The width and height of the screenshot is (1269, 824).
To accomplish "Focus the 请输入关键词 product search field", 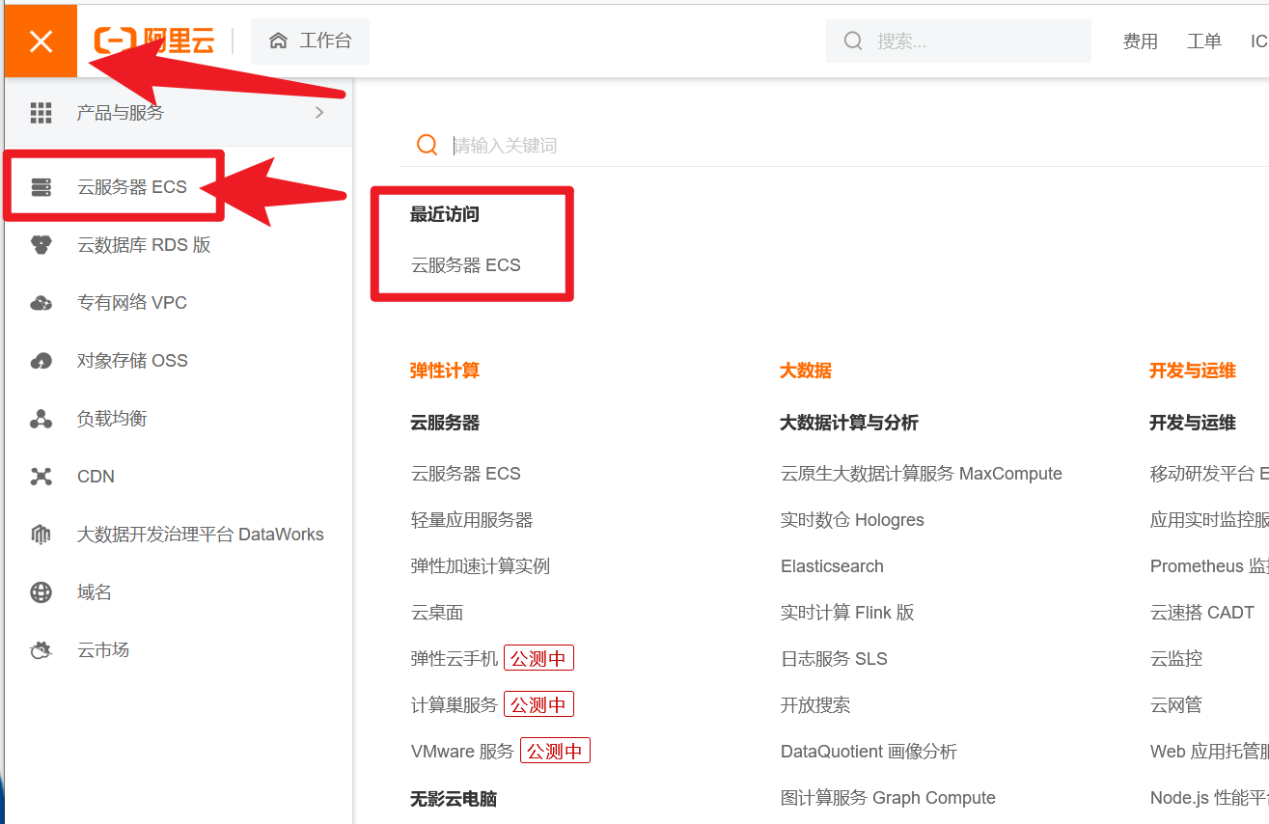I will [x=772, y=146].
